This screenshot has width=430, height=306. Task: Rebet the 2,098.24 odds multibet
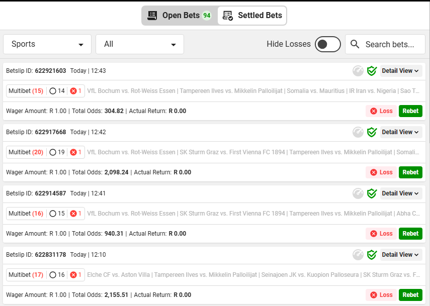point(410,172)
